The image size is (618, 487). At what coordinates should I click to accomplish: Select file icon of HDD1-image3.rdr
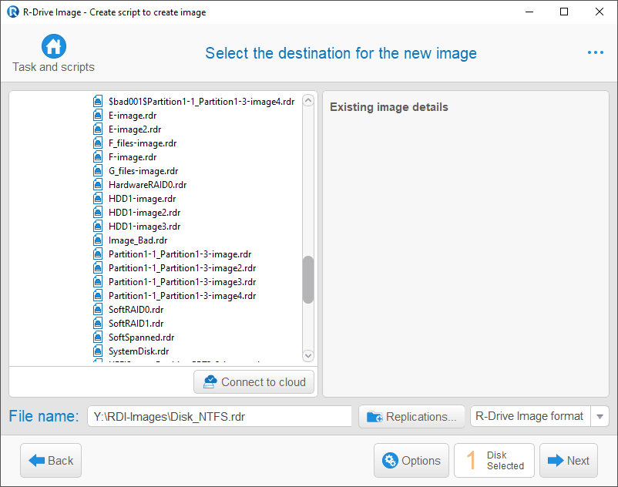click(x=98, y=227)
